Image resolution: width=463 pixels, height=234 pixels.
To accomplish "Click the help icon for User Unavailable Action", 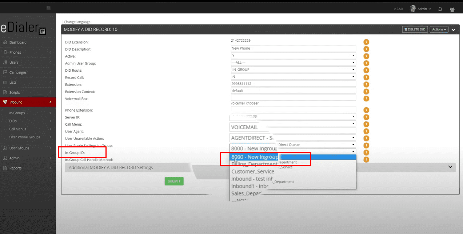I will click(366, 138).
